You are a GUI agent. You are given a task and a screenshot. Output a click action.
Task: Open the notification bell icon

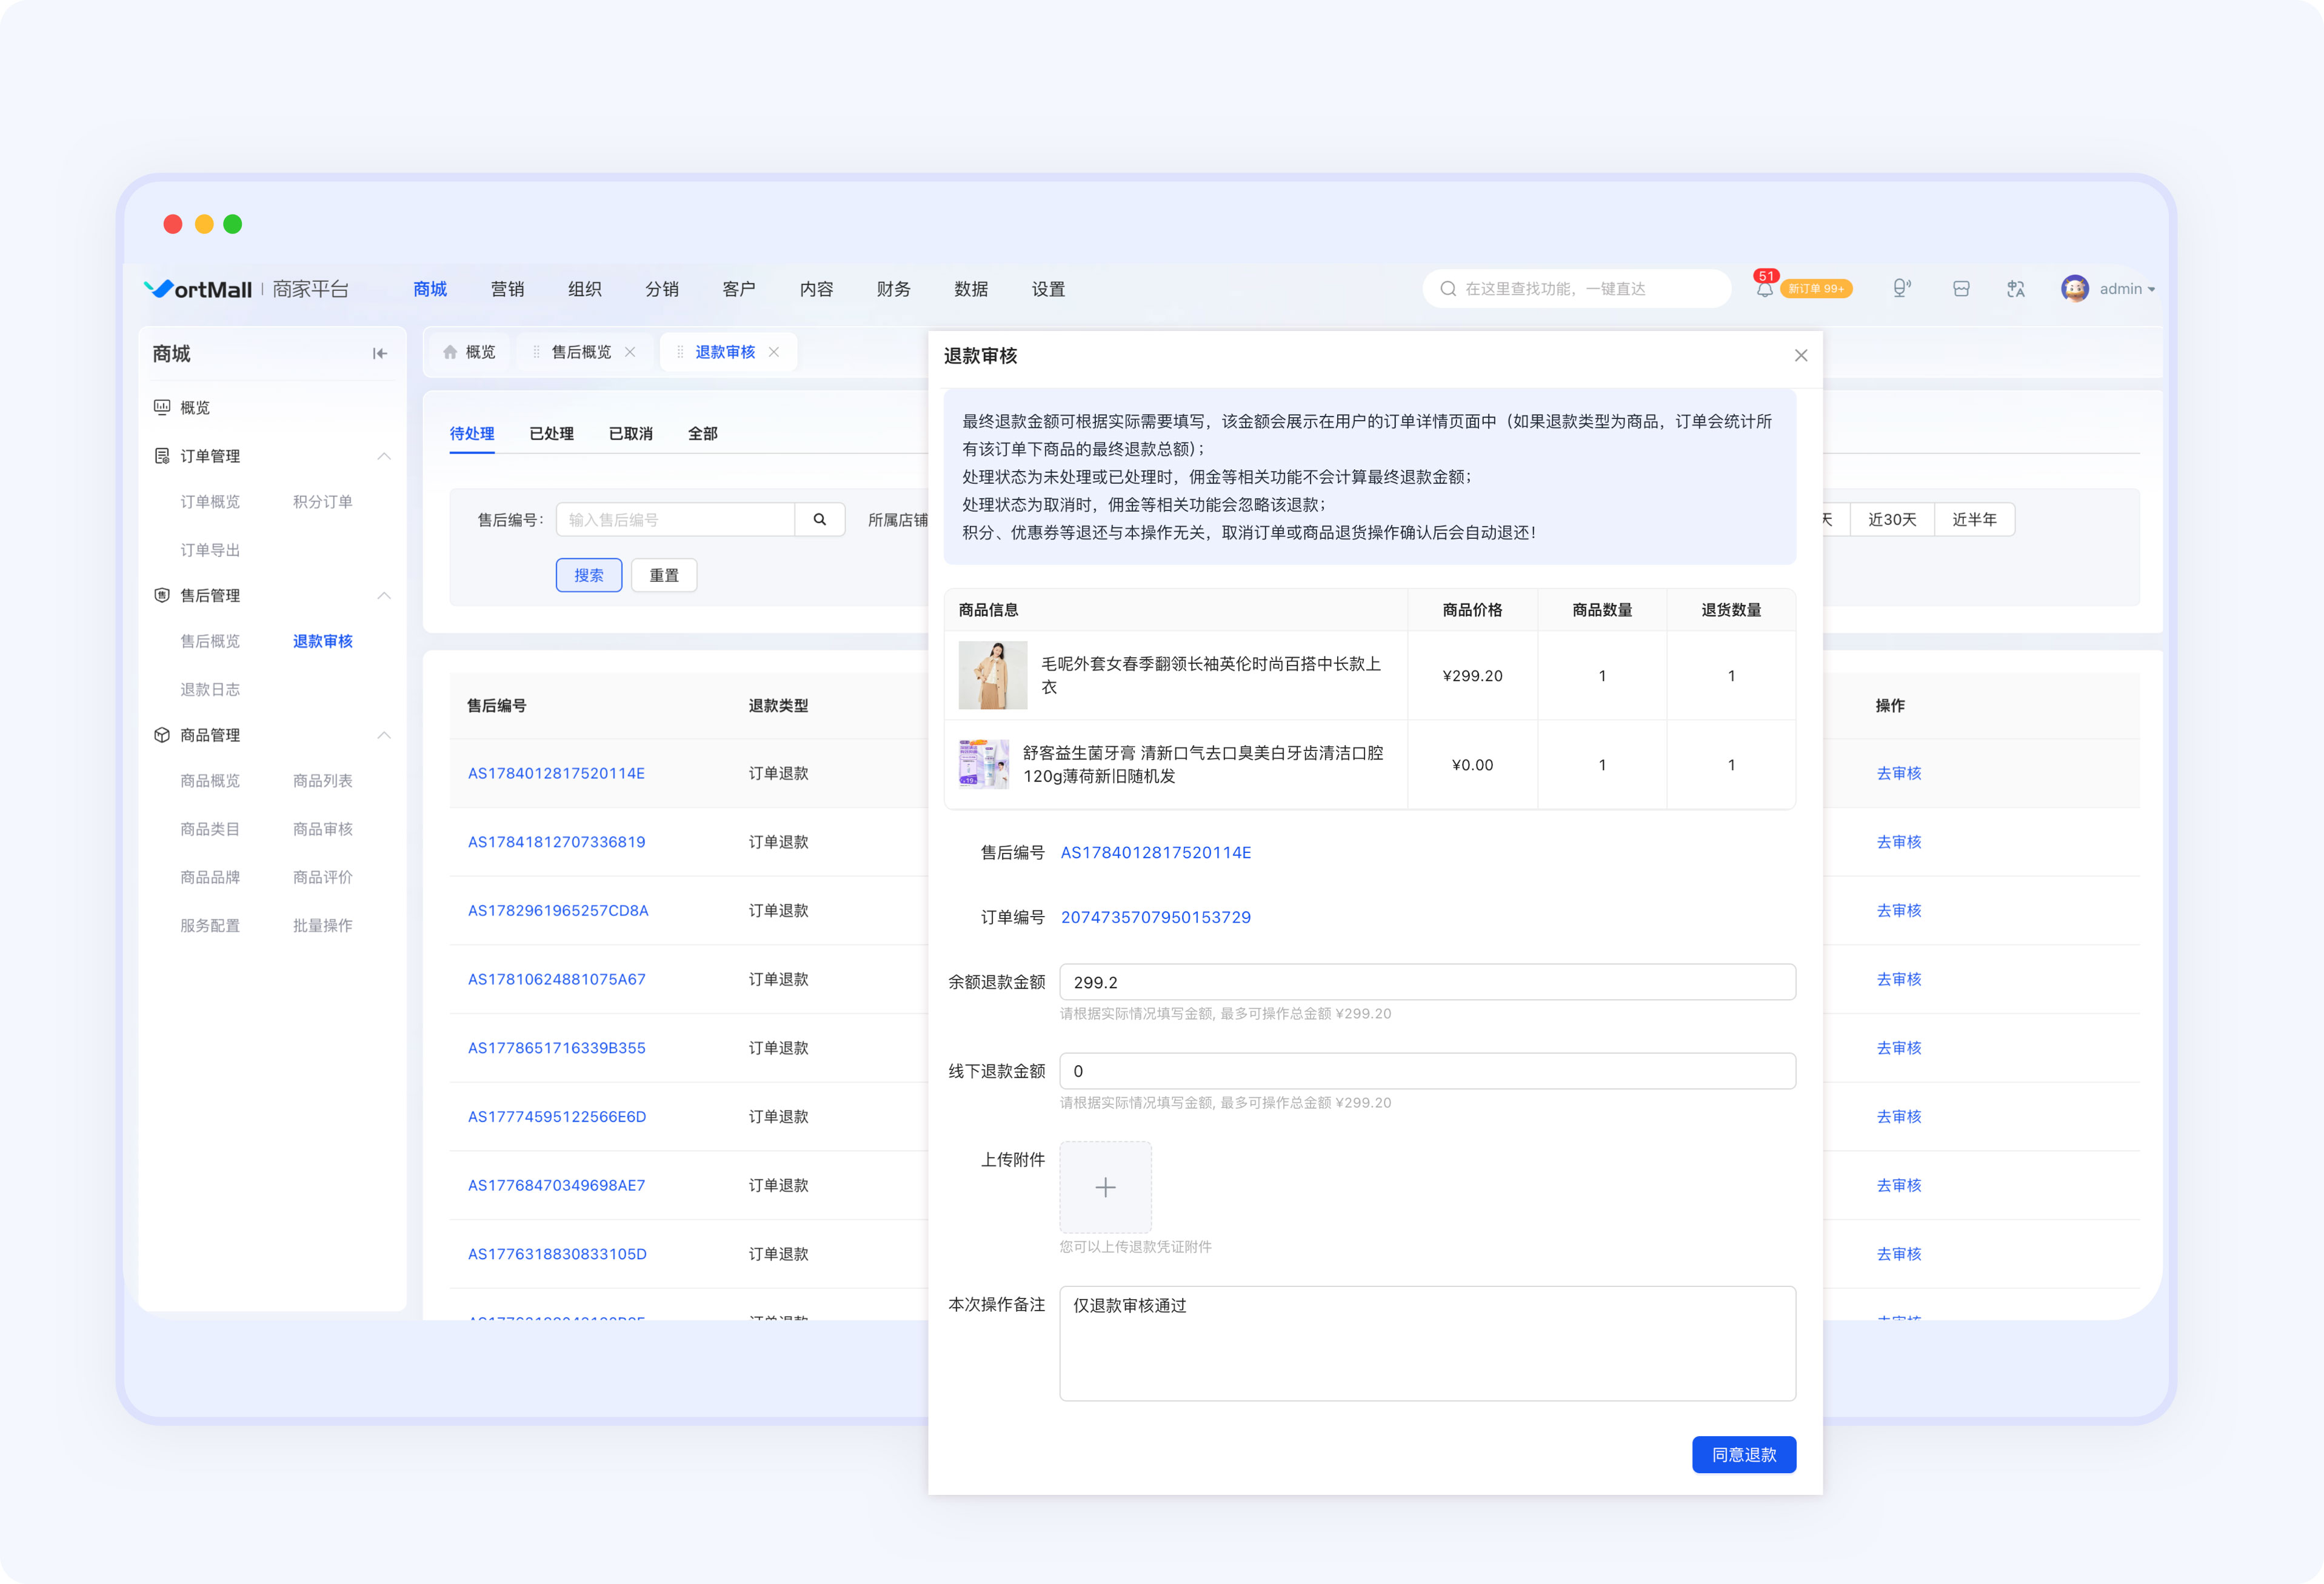pyautogui.click(x=1764, y=289)
